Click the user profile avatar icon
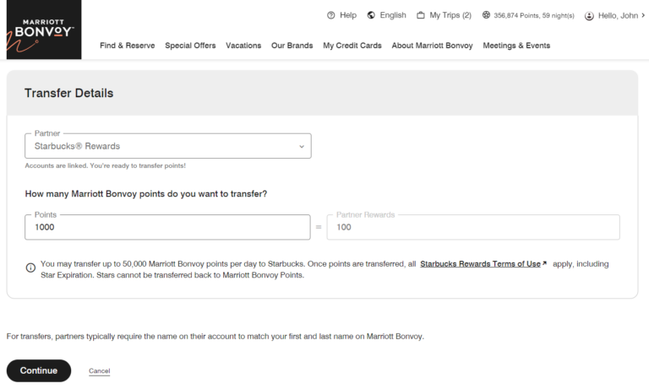 (589, 16)
